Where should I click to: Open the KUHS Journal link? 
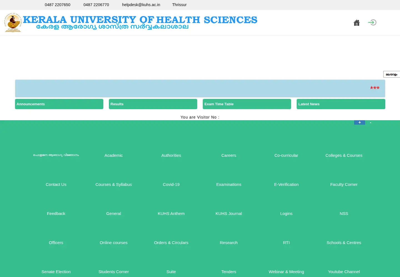pyautogui.click(x=229, y=214)
